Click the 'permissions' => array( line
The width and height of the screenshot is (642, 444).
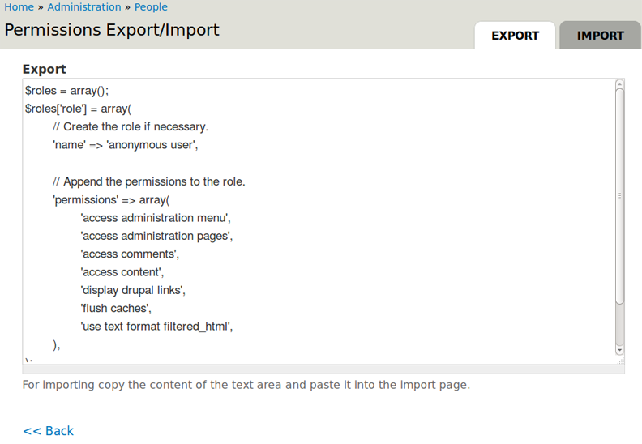111,200
